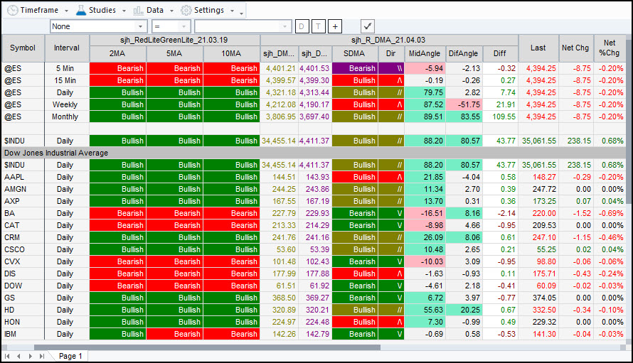Sort by Interval column header
Viewport: 633px width, 363px height.
click(67, 48)
